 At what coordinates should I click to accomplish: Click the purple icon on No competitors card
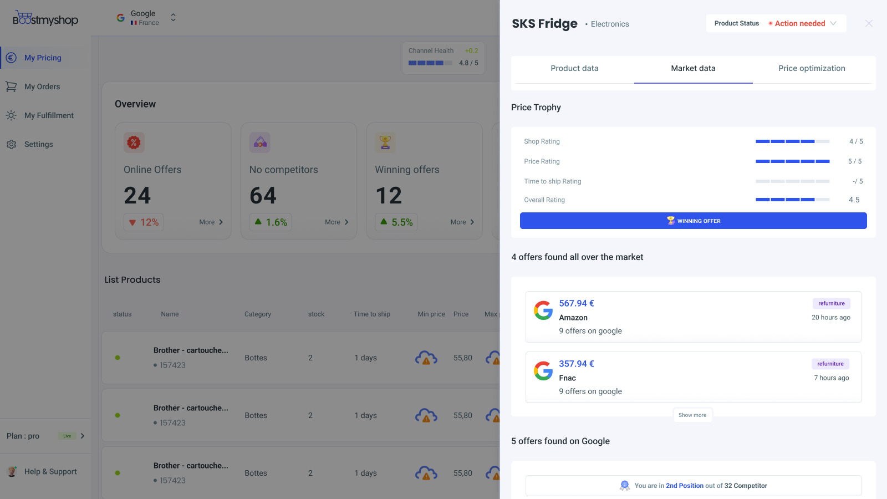pyautogui.click(x=259, y=142)
